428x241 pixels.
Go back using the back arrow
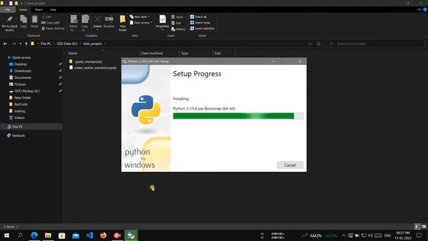click(5, 44)
